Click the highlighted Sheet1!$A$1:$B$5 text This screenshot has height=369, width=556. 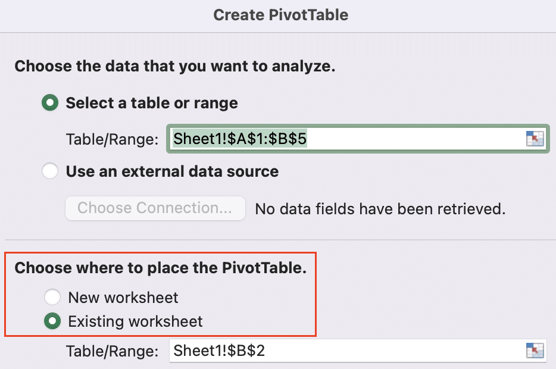240,139
